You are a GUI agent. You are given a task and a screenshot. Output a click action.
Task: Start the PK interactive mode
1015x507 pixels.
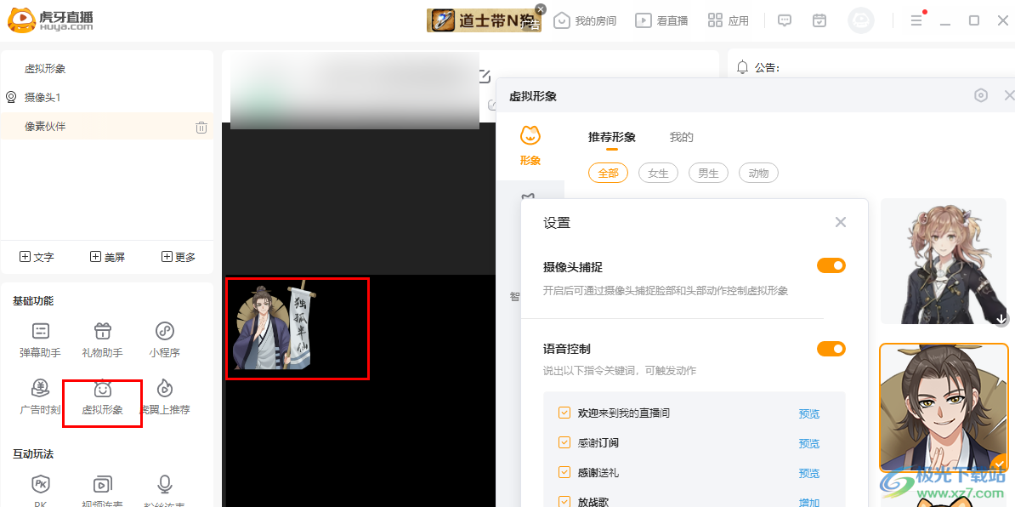40,489
